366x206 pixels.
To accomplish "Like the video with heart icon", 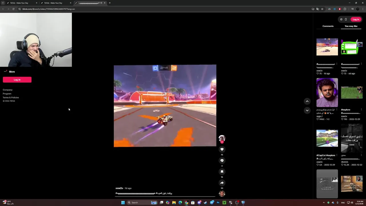I will pos(222,149).
